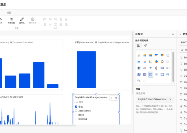Select the line chart visual
The height and width of the screenshot is (133, 187).
pos(168,55)
